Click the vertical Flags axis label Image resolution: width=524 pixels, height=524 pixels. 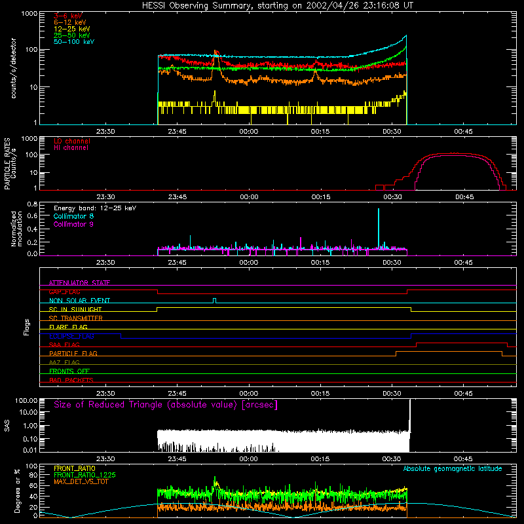(26, 327)
